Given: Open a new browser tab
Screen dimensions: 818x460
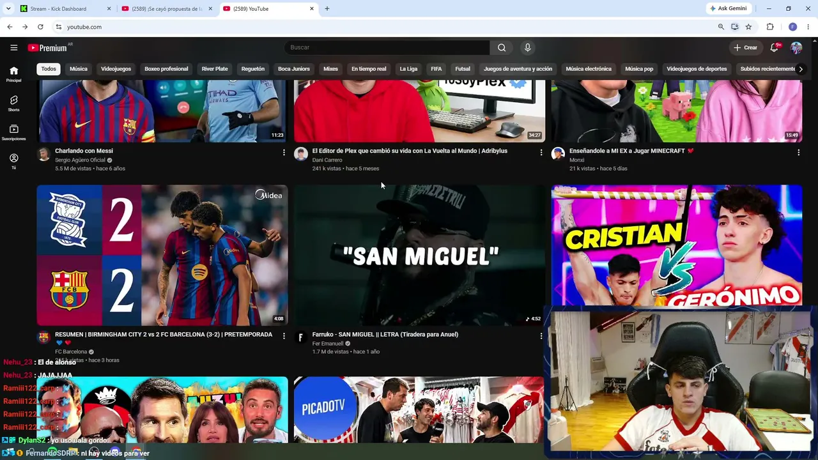Looking at the screenshot, I should (x=327, y=9).
